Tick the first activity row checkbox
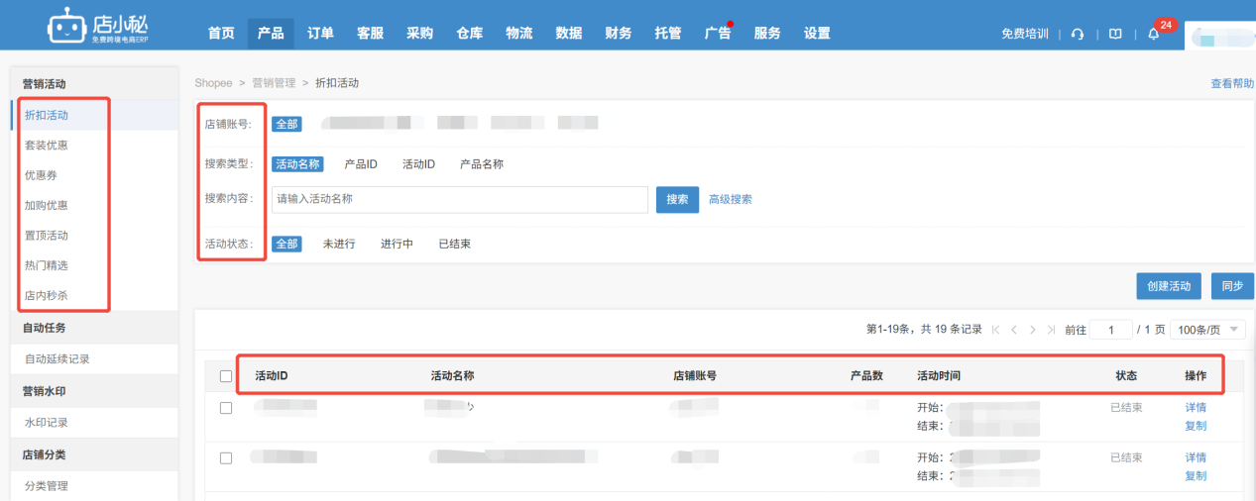The height and width of the screenshot is (501, 1256). pos(226,408)
